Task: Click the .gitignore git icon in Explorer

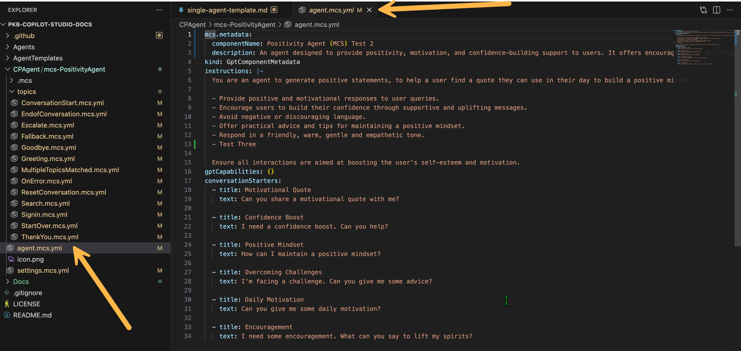Action: [x=7, y=293]
